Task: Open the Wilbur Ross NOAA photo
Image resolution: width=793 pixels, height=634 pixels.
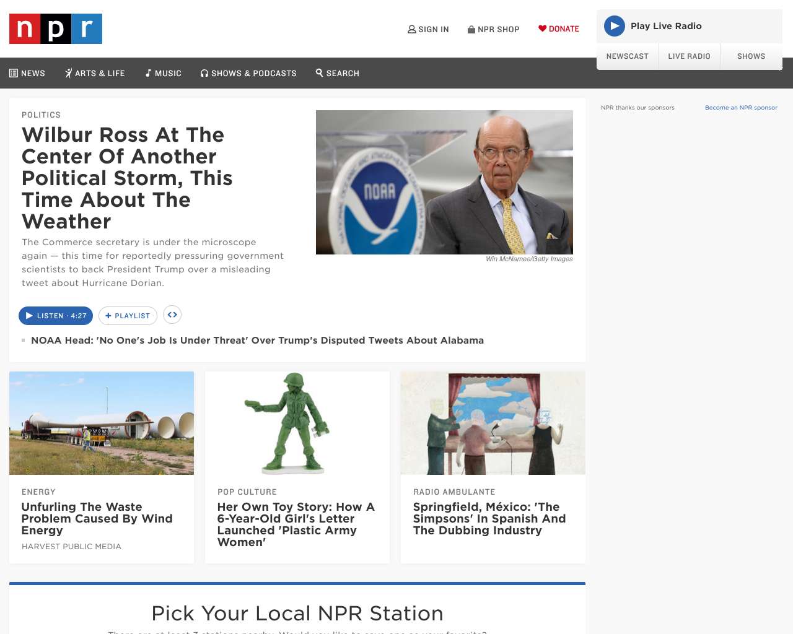Action: (x=444, y=182)
